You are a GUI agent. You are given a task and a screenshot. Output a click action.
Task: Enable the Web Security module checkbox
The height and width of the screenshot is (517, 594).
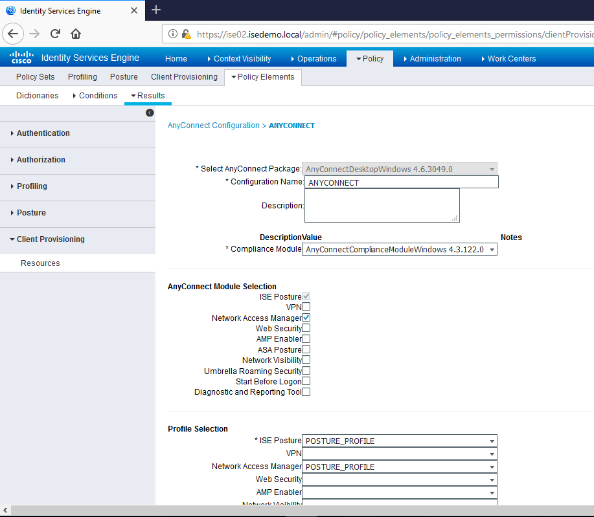click(x=306, y=328)
